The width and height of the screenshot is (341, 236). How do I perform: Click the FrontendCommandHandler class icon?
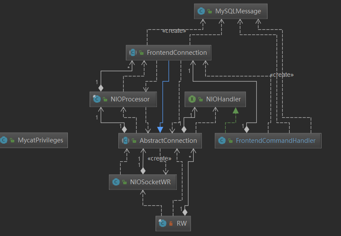click(222, 141)
